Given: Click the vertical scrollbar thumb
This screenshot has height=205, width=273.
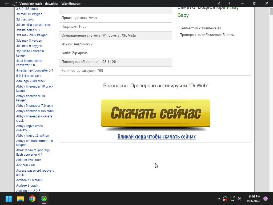Looking at the screenshot, I should [271, 12].
